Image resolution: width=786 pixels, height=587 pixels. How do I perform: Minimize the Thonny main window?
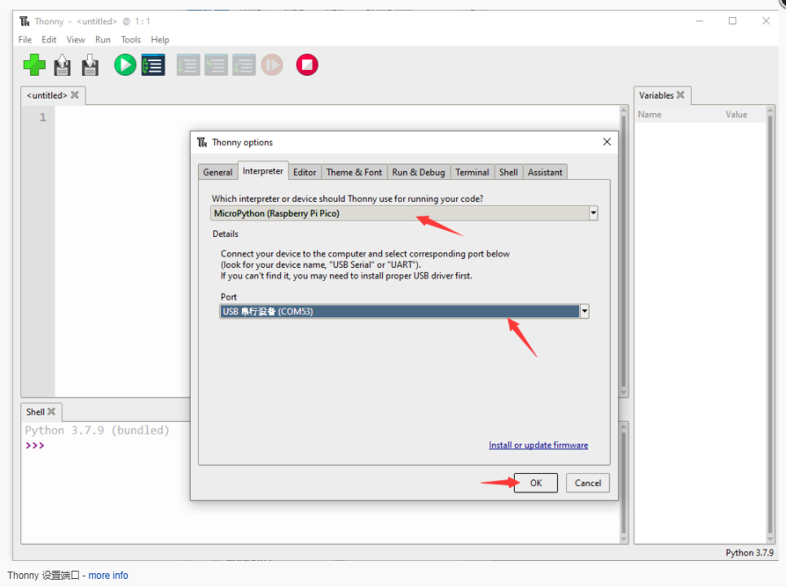click(700, 21)
